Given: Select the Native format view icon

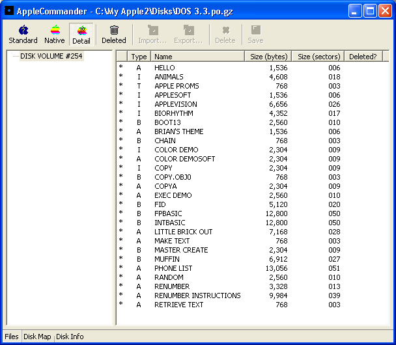Looking at the screenshot, I should click(x=55, y=34).
